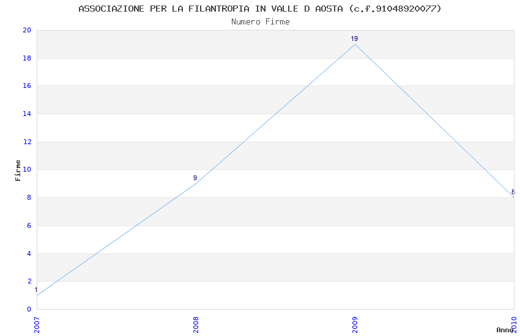Click y-axis tick value 18
Viewport: 520px width, 336px height.
point(27,58)
